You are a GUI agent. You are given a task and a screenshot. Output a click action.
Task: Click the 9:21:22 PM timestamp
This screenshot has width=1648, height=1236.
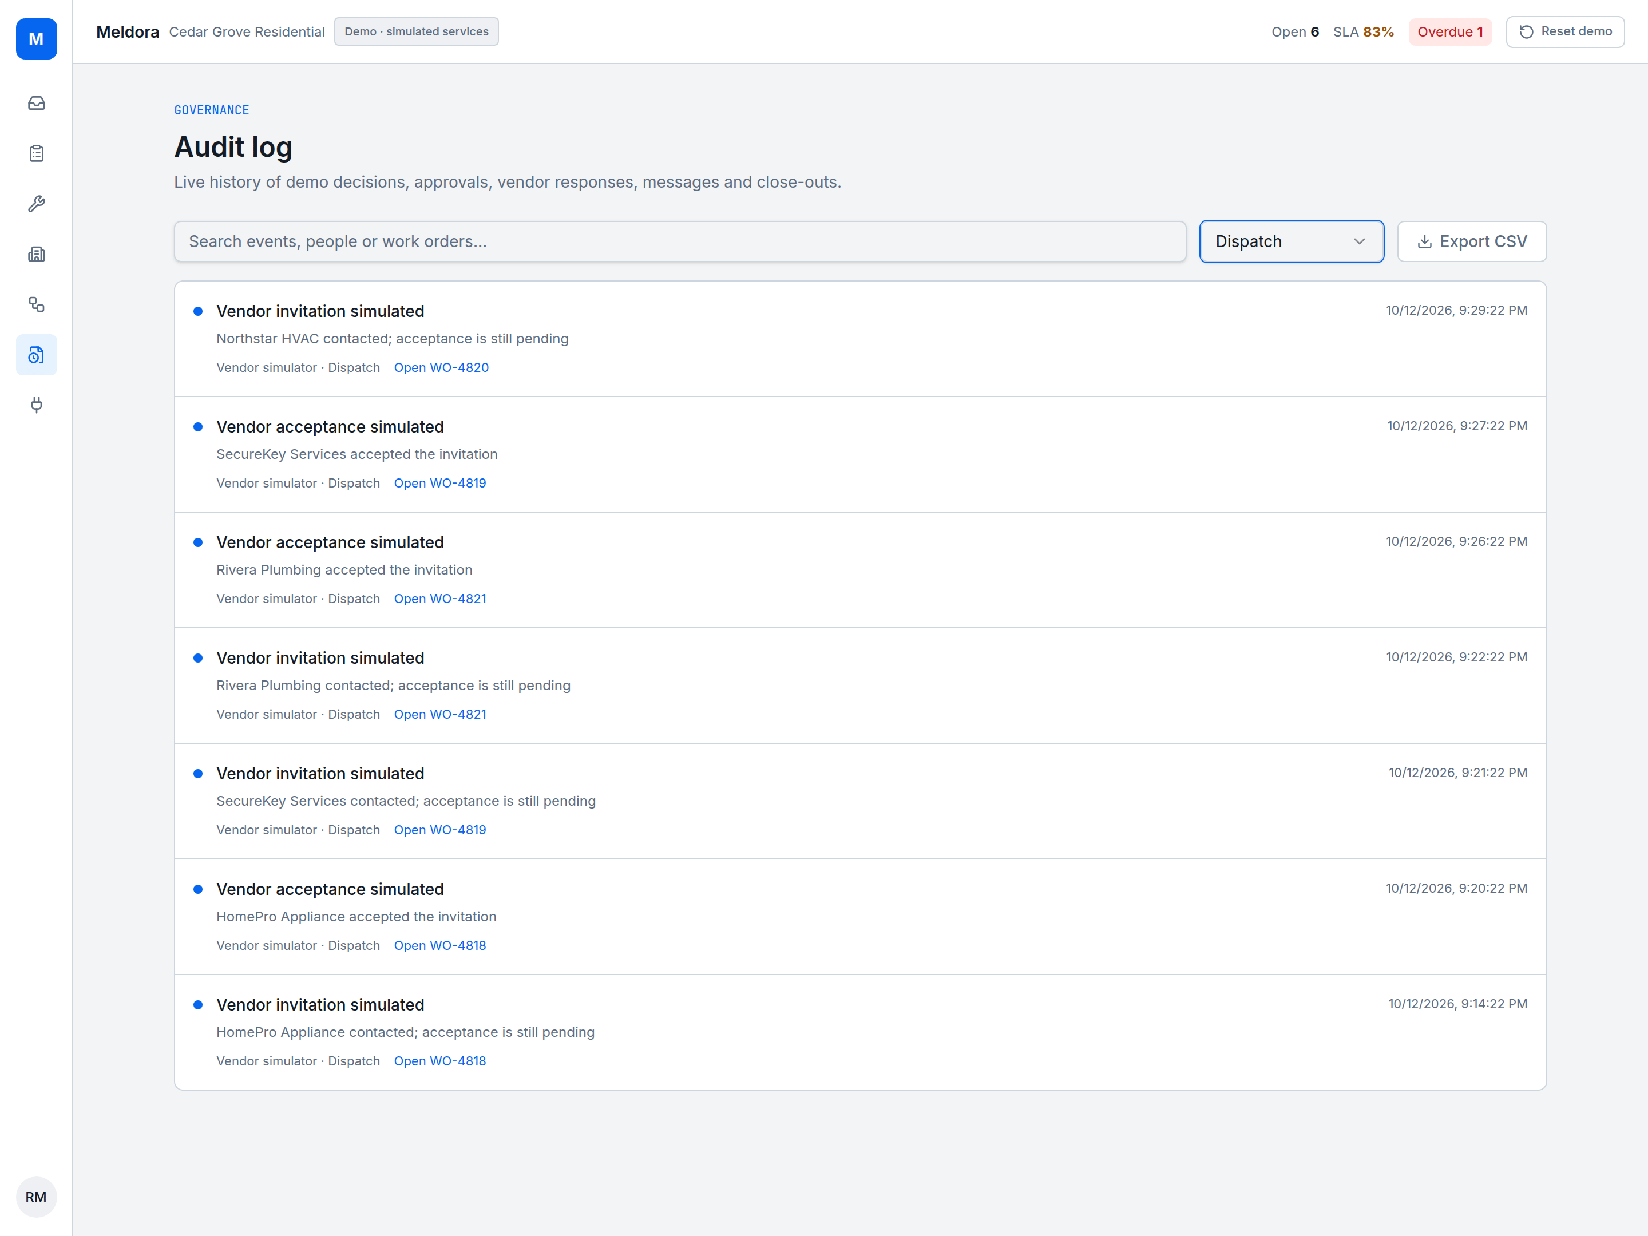tap(1457, 772)
